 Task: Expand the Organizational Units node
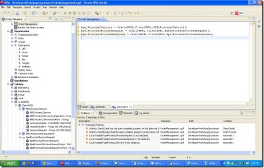click(12, 35)
